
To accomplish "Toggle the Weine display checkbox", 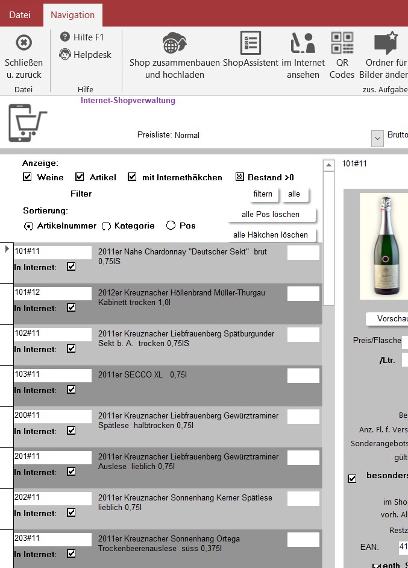I will tap(27, 177).
